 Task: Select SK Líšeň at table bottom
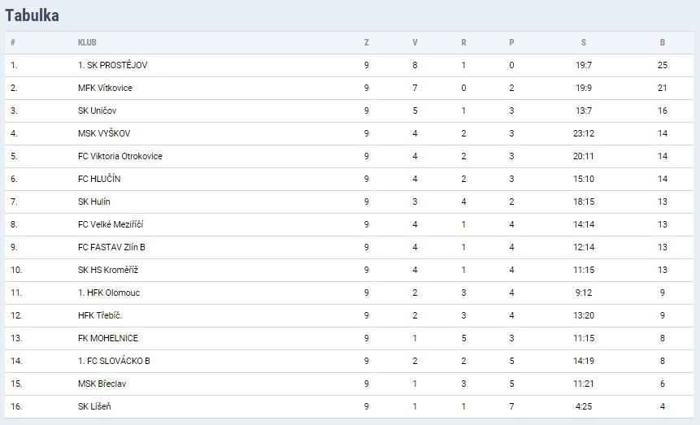(94, 406)
